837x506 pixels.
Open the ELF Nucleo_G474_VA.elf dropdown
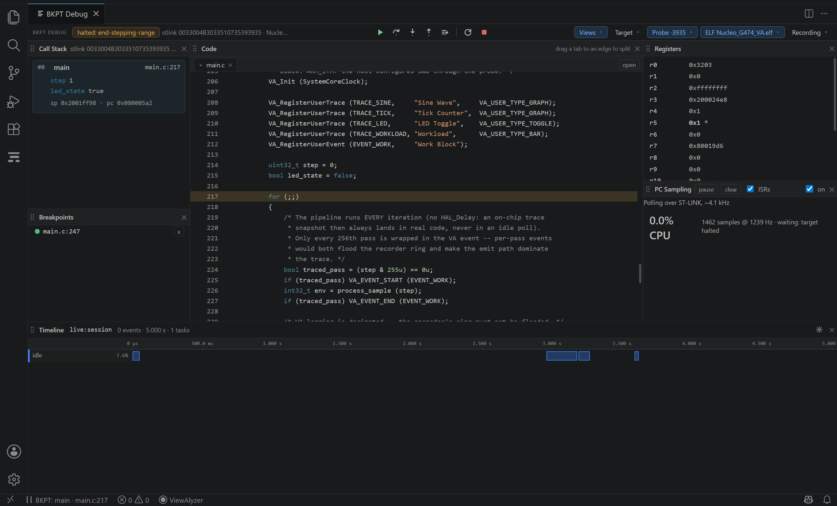(x=742, y=33)
